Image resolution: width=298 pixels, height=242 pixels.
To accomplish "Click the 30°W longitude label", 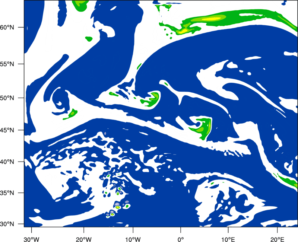I will [31, 239].
